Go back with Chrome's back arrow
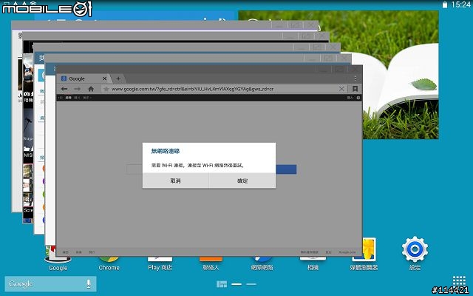 coord(64,89)
